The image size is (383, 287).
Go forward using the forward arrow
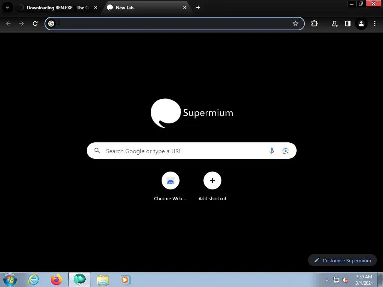coord(22,24)
